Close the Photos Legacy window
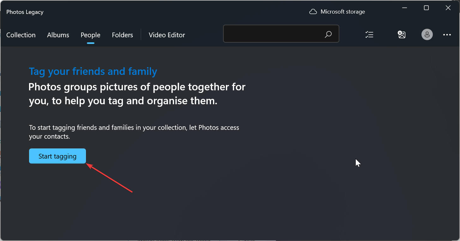 (448, 8)
